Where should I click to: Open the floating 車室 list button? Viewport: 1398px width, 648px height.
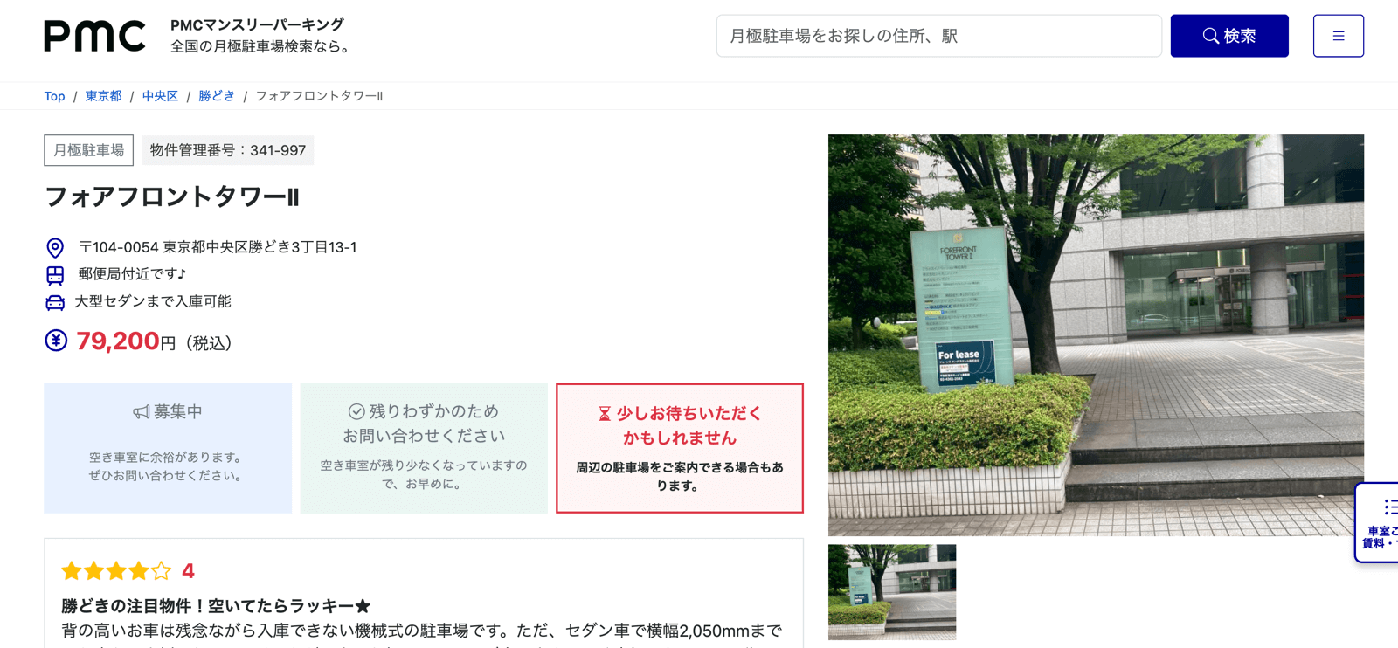pos(1378,522)
